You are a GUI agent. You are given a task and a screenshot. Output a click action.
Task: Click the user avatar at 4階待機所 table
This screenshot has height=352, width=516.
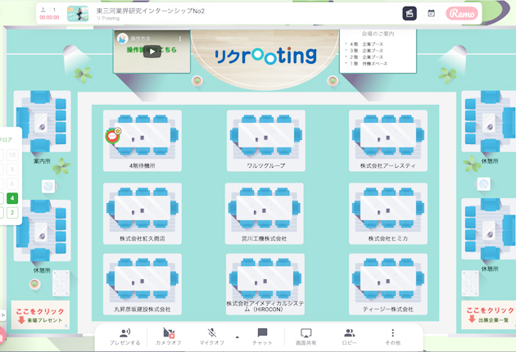112,136
